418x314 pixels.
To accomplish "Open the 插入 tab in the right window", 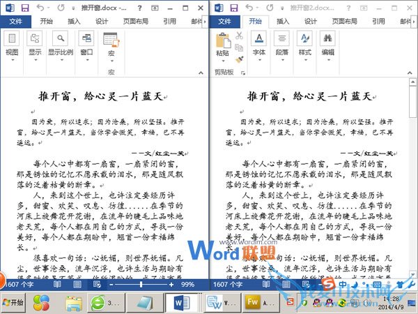I will (283, 21).
